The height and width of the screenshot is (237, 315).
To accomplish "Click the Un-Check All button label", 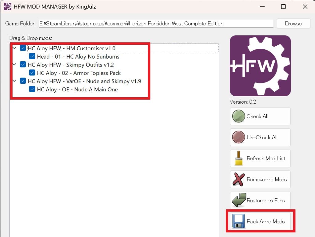I will coord(262,137).
